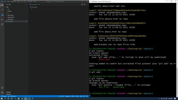The height and width of the screenshot is (100, 178).
Task: Open the Manage gear in the activity bar
Action: 2,92
